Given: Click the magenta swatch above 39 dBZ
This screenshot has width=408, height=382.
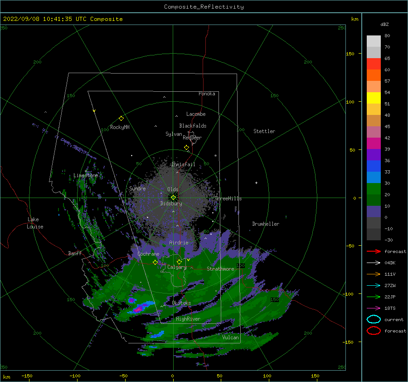Looking at the screenshot, I should pos(374,143).
